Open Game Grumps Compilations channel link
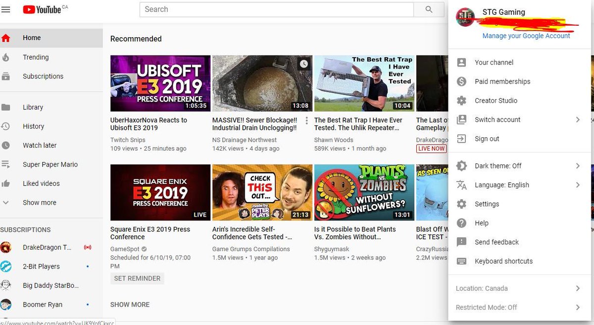 [251, 249]
